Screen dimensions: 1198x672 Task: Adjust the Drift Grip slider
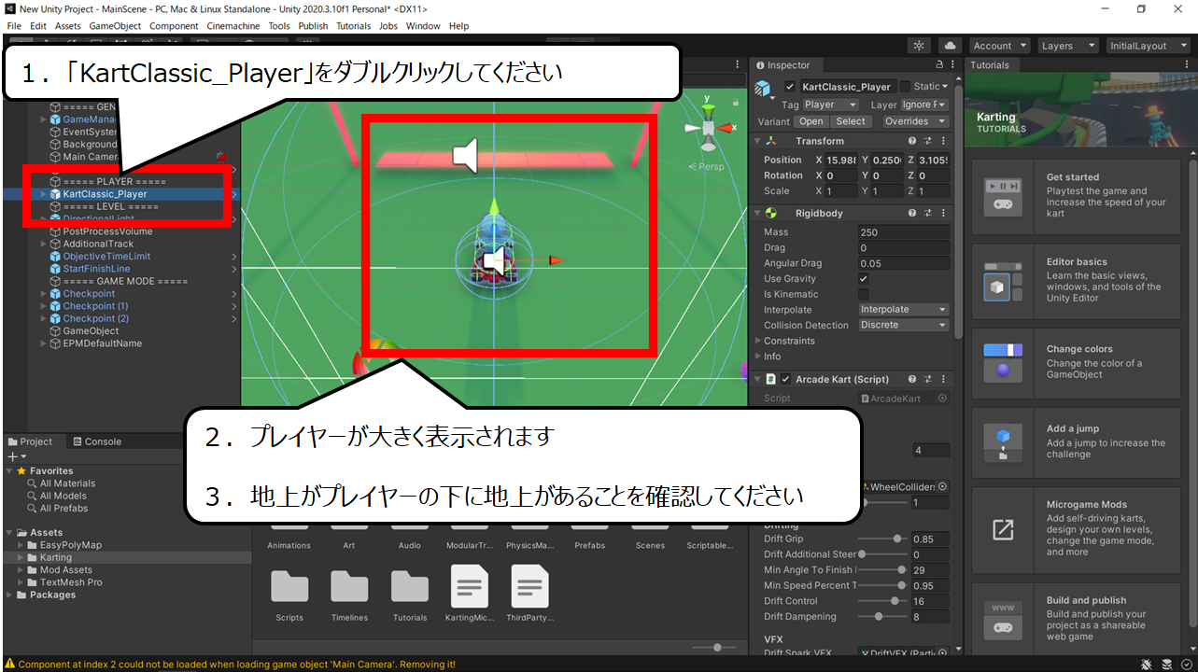(883, 539)
